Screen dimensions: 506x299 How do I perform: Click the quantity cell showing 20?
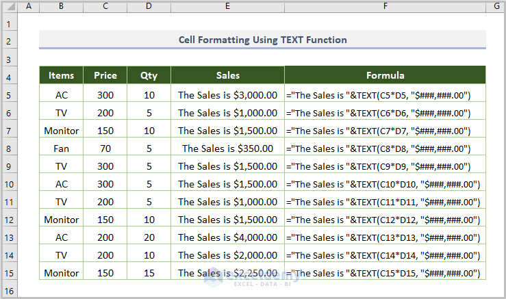pyautogui.click(x=149, y=237)
